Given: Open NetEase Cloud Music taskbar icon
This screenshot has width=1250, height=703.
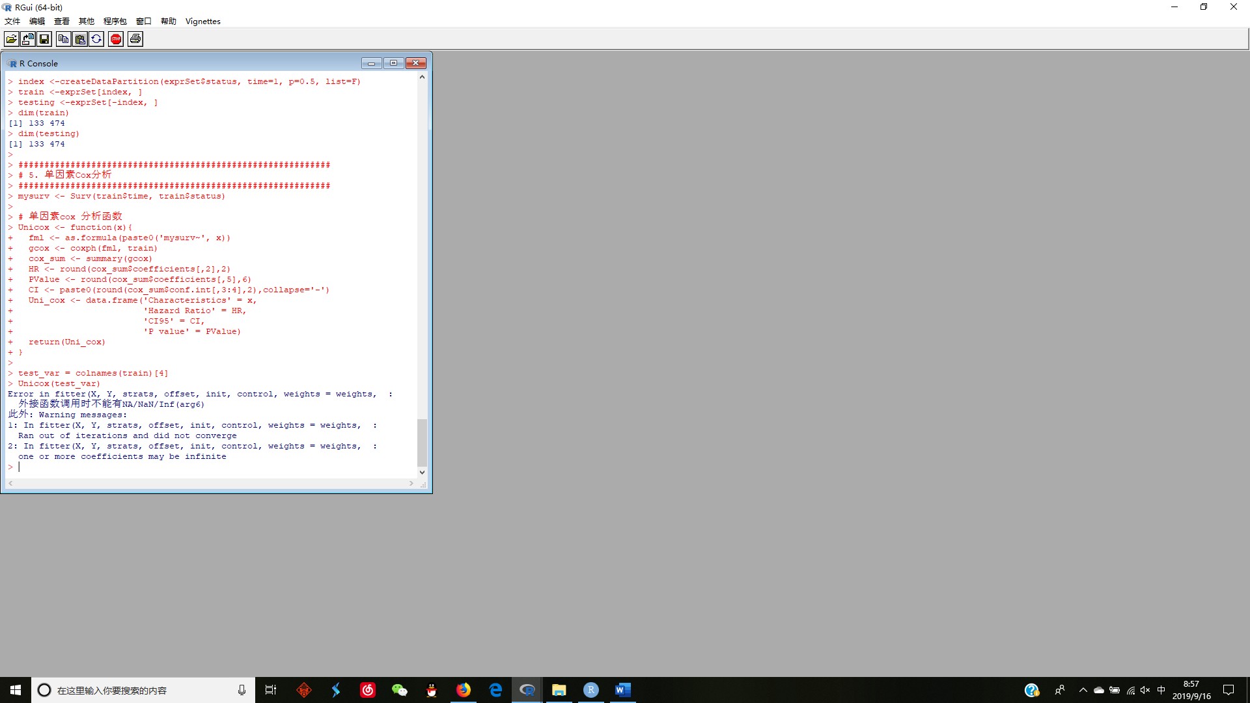Looking at the screenshot, I should [x=368, y=690].
